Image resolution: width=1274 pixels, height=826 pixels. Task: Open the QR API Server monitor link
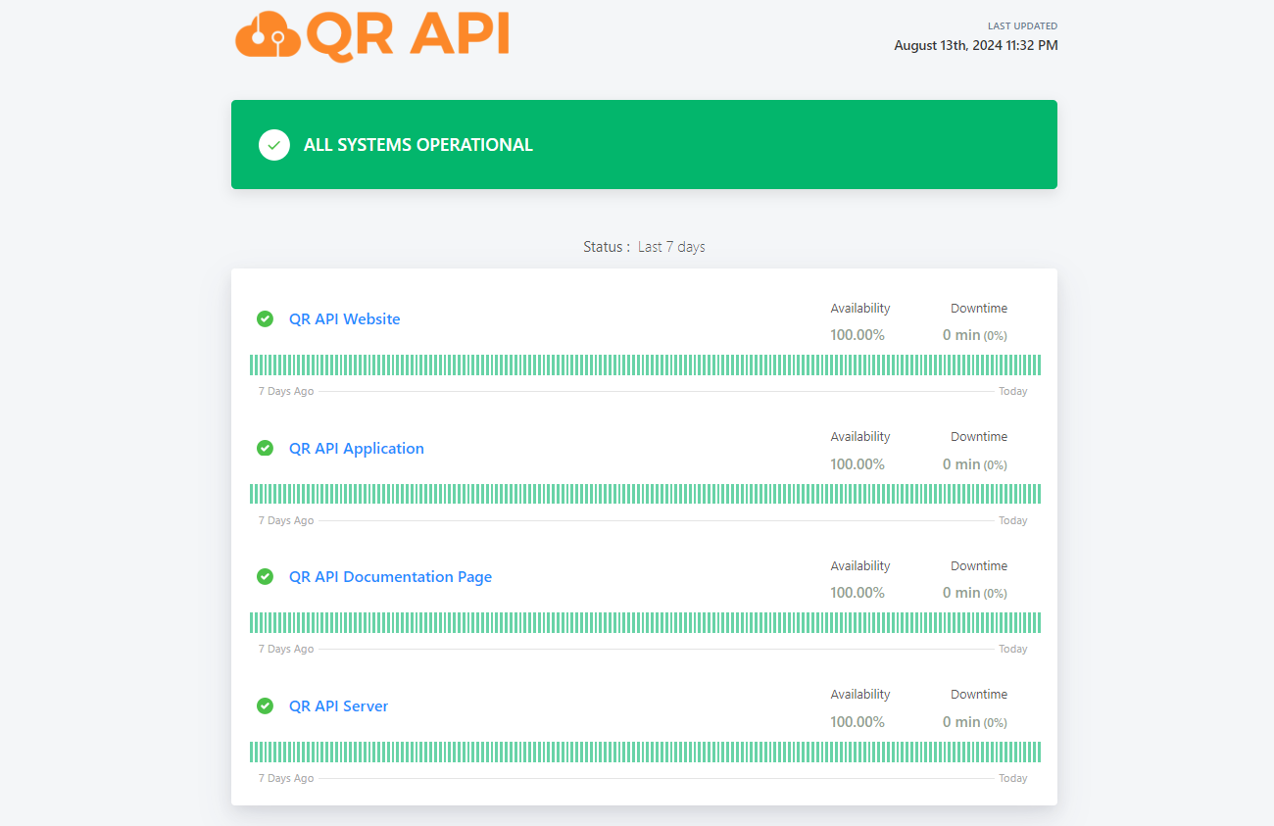pos(338,705)
